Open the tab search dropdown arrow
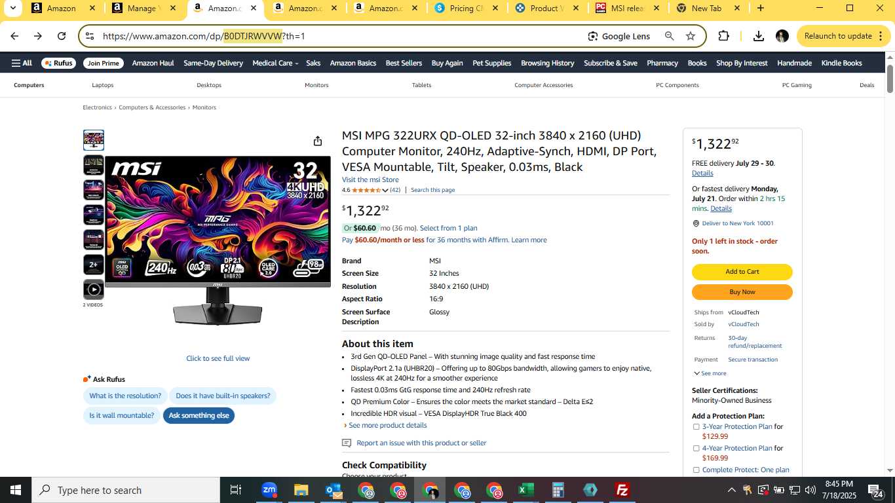Viewport: 895px width, 503px height. (12, 8)
